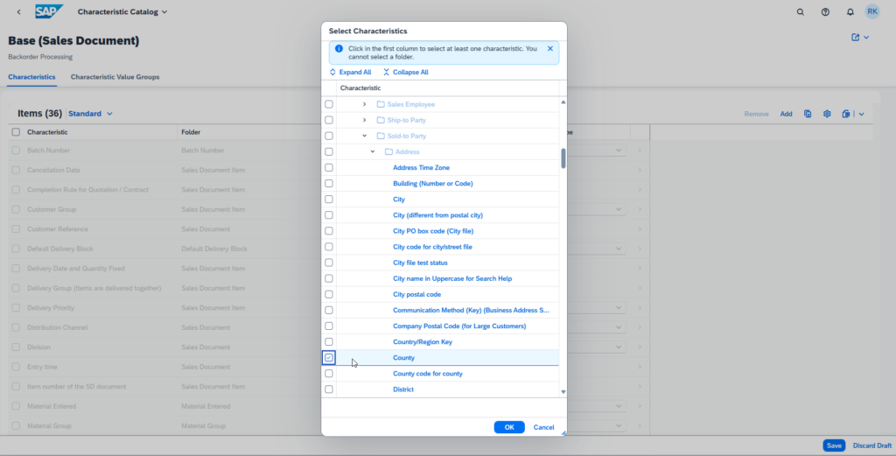Collapse All tree nodes
This screenshot has height=456, width=896.
405,72
